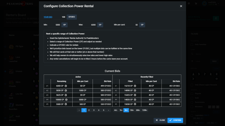Click the MAX level button in filters
Screen dimensions: 225x126
[214, 61]
